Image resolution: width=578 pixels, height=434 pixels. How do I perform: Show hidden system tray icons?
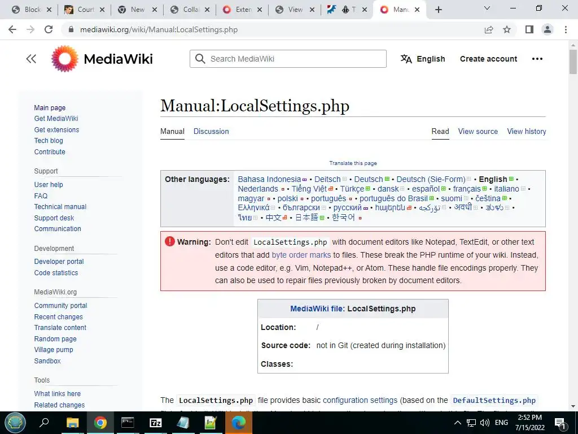[457, 423]
